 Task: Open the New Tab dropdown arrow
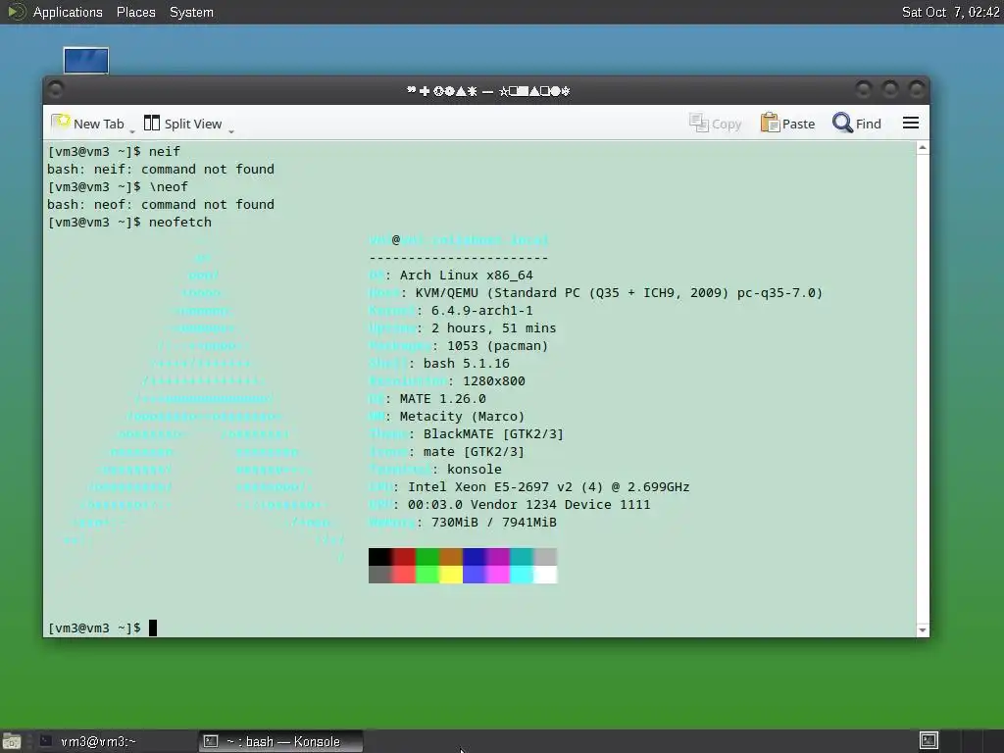tap(132, 131)
